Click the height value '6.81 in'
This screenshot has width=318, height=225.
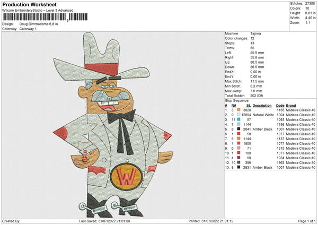(x=310, y=13)
